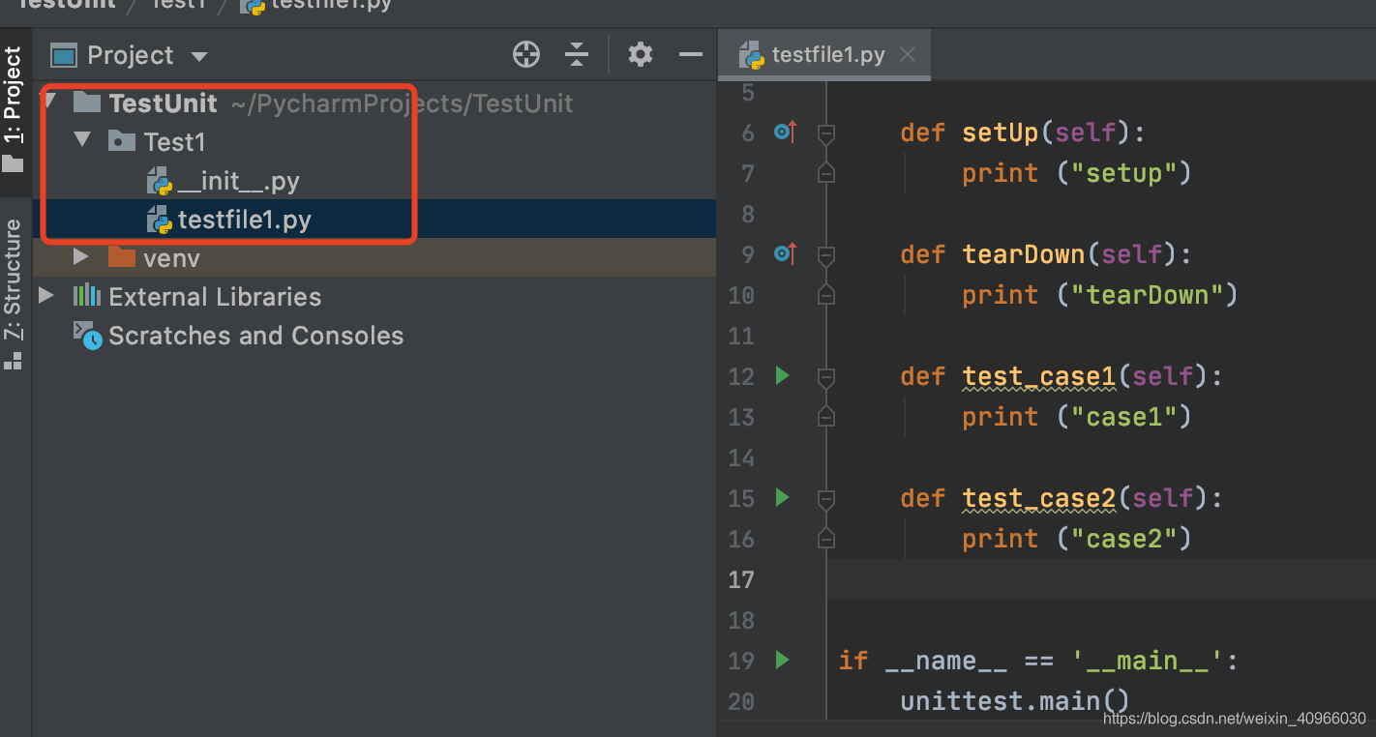Open Project panel settings gear
This screenshot has width=1376, height=737.
coord(641,54)
